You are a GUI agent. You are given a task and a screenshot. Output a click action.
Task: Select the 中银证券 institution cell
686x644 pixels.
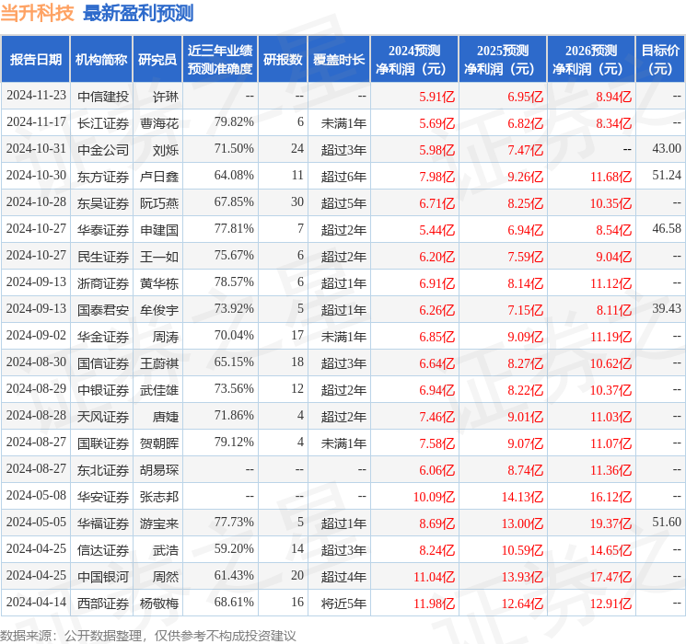103,389
